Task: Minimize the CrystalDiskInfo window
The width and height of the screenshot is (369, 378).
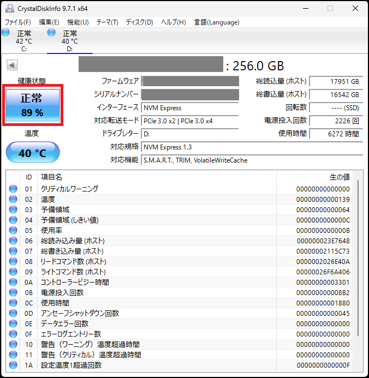Action: [306, 8]
